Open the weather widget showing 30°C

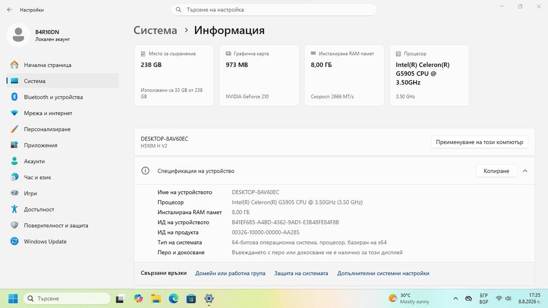409,299
